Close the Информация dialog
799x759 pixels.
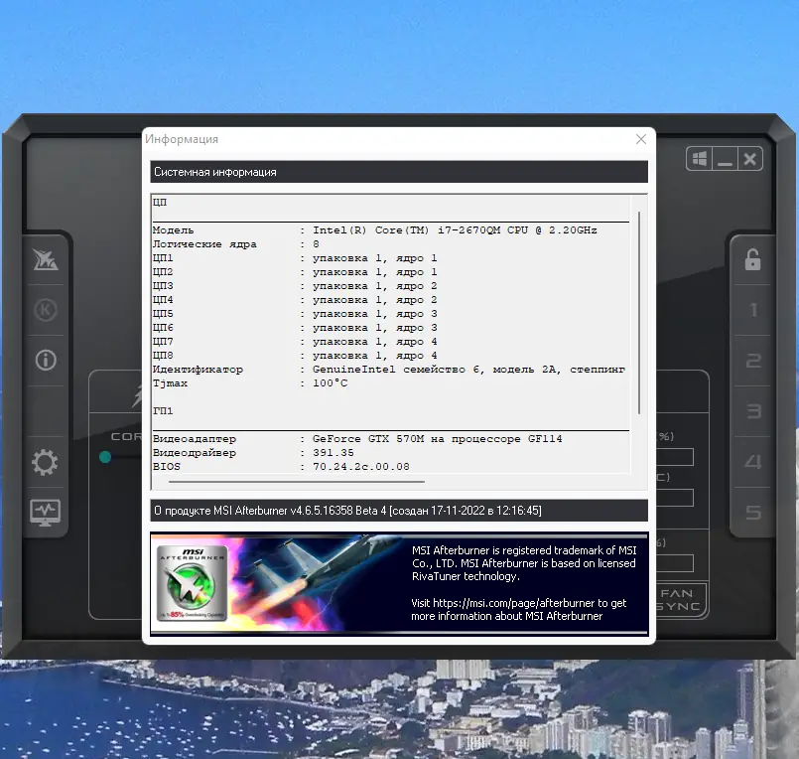641,139
